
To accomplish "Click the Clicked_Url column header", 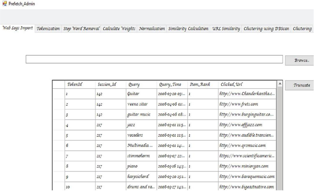I will click(x=247, y=84).
